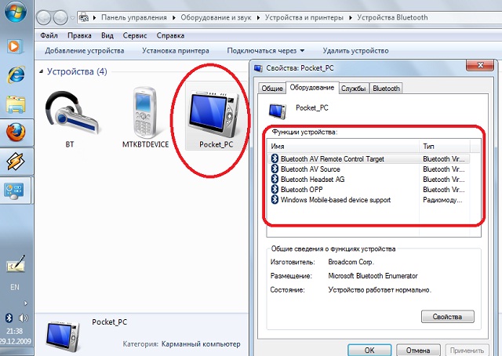
Task: Click Bluetooth icon beside Bluetooth AV Source
Action: click(x=275, y=169)
